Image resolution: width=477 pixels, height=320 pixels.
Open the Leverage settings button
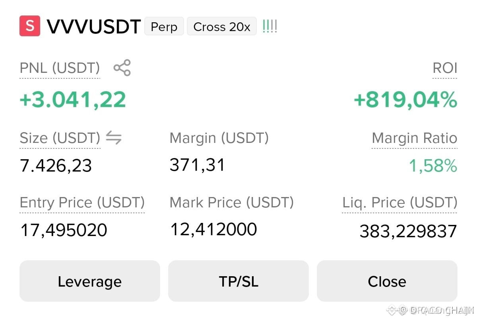89,281
